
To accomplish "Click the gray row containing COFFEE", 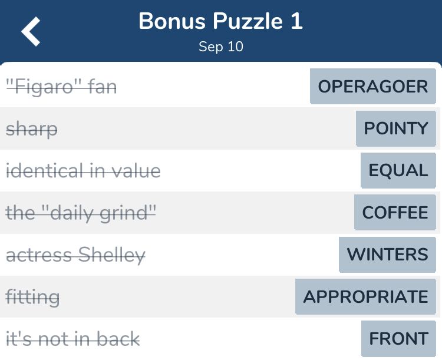I will (x=220, y=213).
